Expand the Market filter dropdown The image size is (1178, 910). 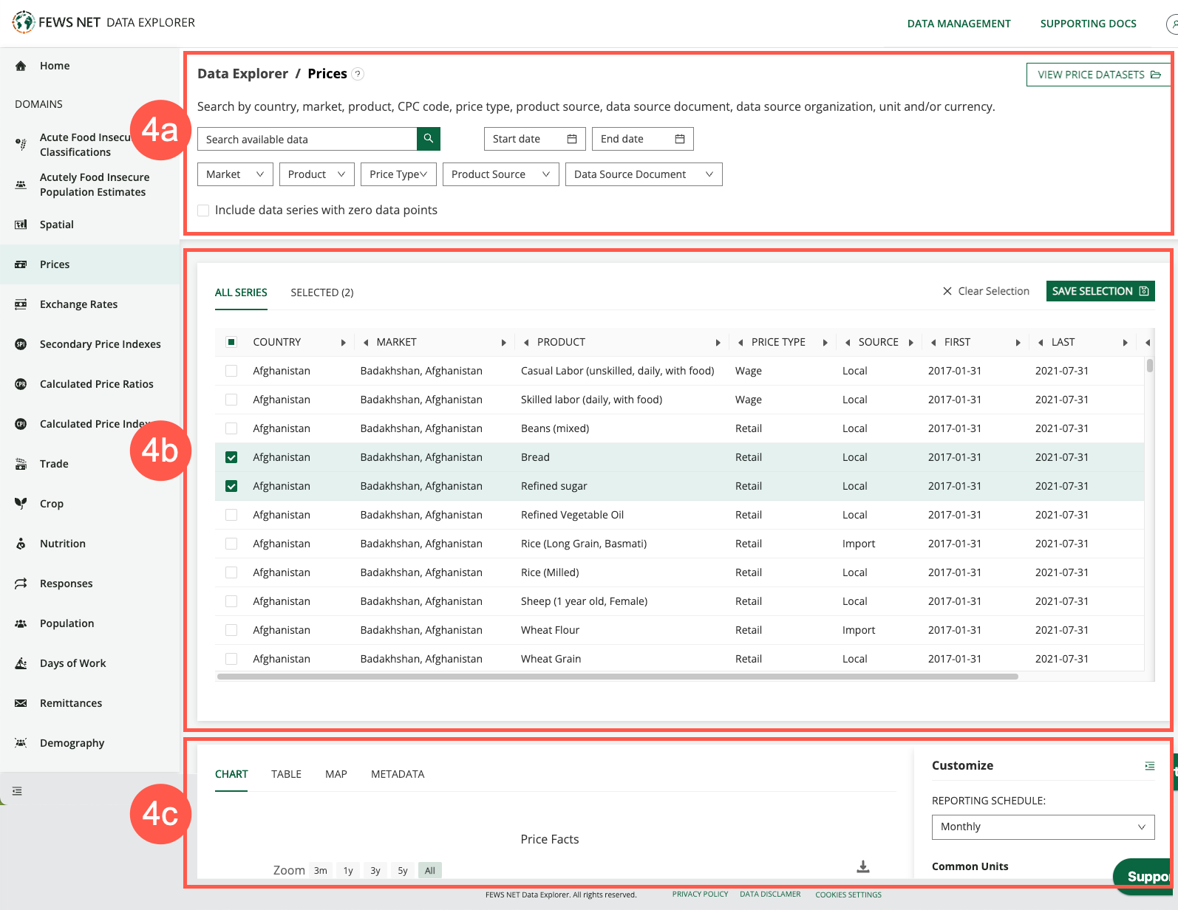coord(235,174)
